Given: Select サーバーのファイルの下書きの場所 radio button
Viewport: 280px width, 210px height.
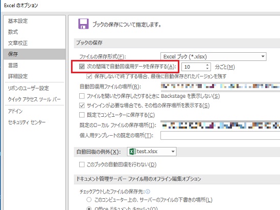Looking at the screenshot, I should click(x=89, y=199).
